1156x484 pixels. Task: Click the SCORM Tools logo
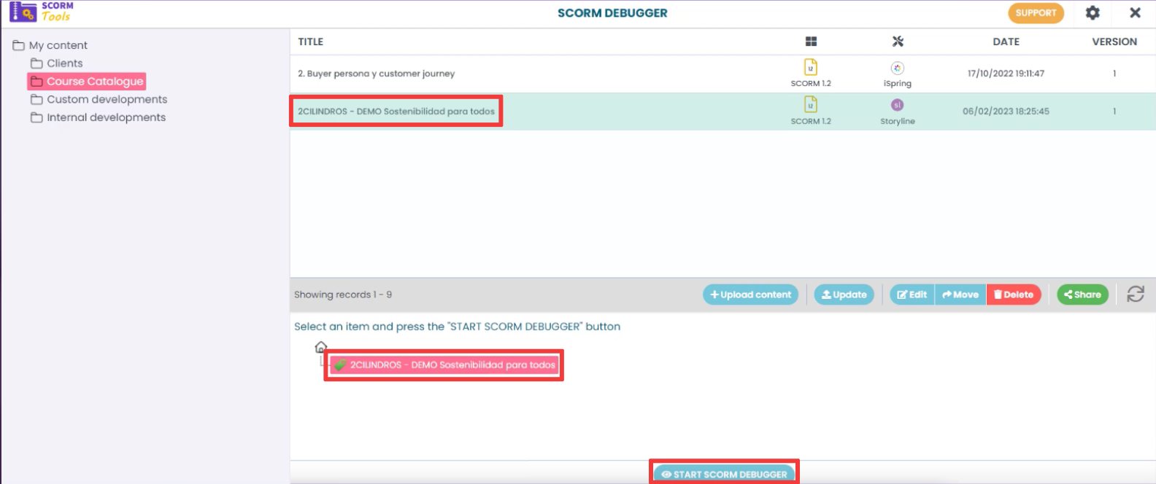pos(42,12)
